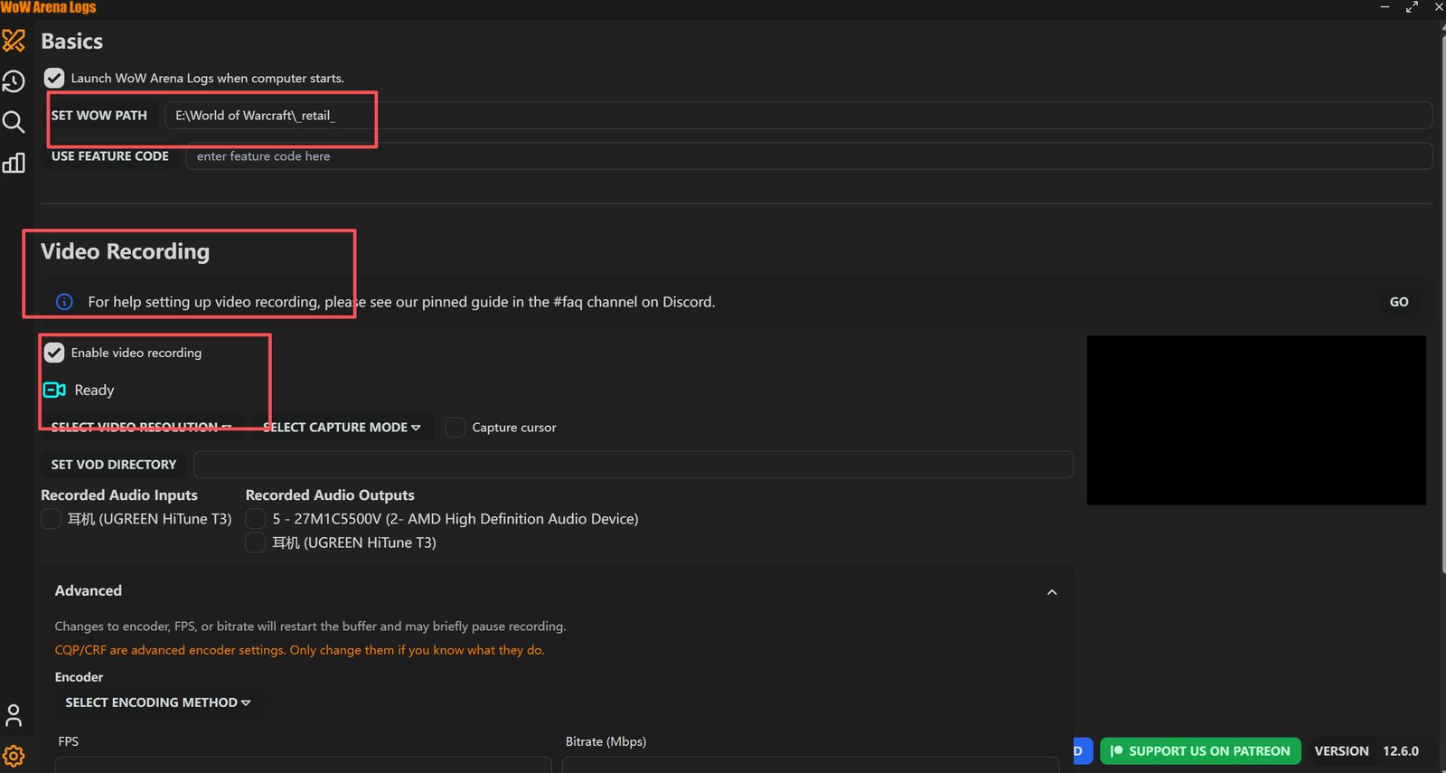Click Support Us on Patreon button
1446x773 pixels.
pyautogui.click(x=1200, y=751)
